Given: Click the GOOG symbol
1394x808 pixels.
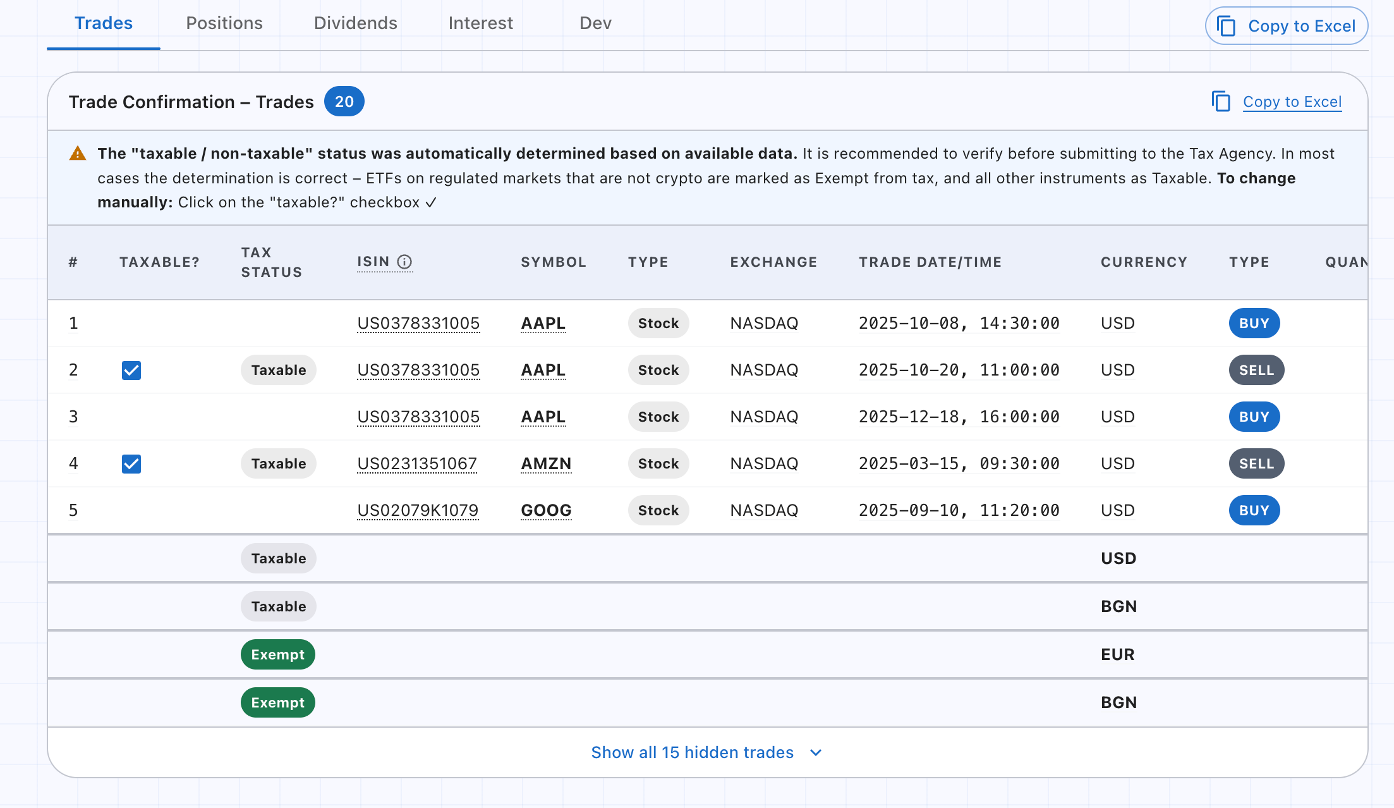Looking at the screenshot, I should tap(546, 510).
